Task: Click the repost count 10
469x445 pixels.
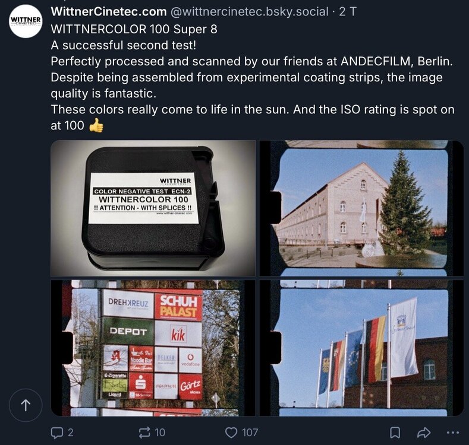Action: [160, 433]
